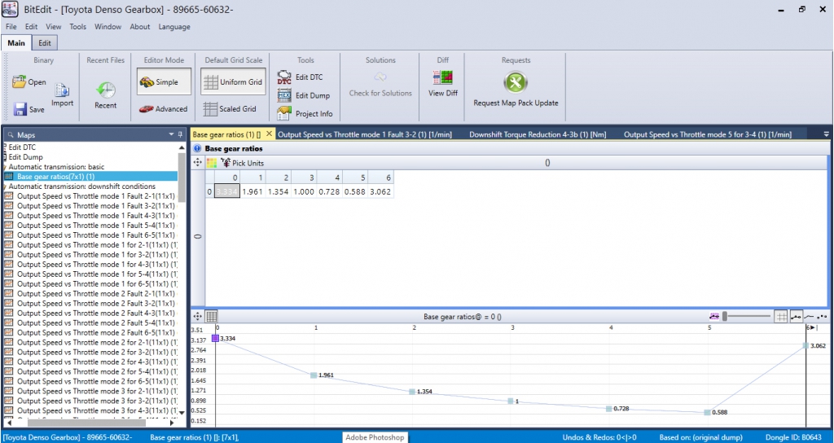Close the Base gear ratios tab
The image size is (834, 443).
click(x=269, y=134)
